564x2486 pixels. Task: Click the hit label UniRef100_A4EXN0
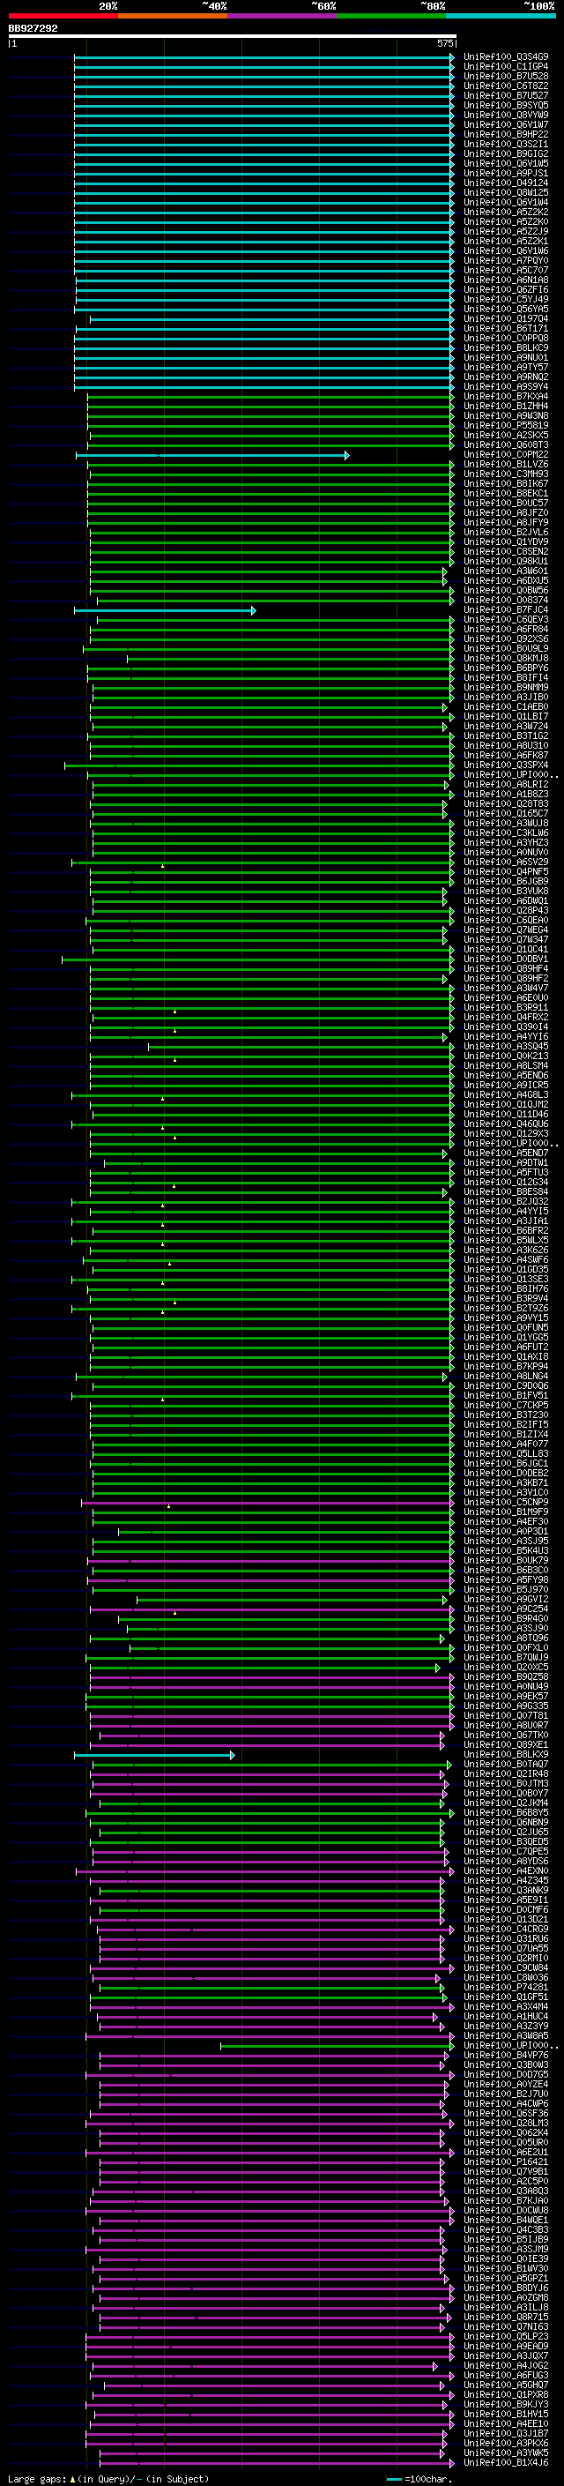tap(506, 1871)
